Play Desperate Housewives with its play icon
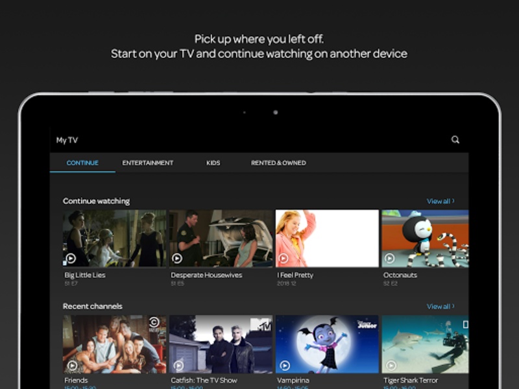Viewport: 519px width, 389px height. pyautogui.click(x=177, y=258)
